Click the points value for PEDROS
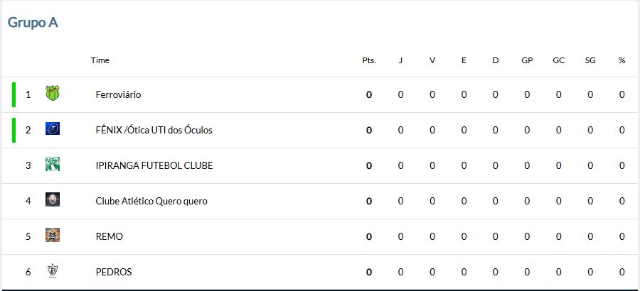This screenshot has height=291, width=640. [369, 272]
